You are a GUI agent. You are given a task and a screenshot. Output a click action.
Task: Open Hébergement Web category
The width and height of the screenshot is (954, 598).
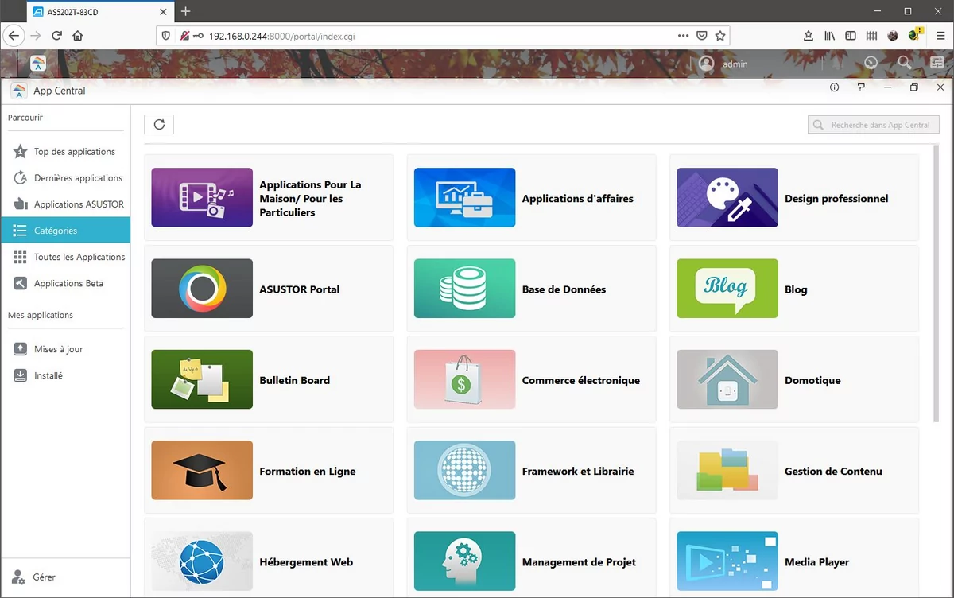point(269,557)
